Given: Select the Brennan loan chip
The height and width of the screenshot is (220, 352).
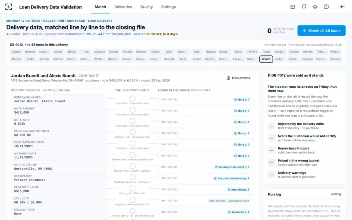Looking at the screenshot, I should click(30, 52).
